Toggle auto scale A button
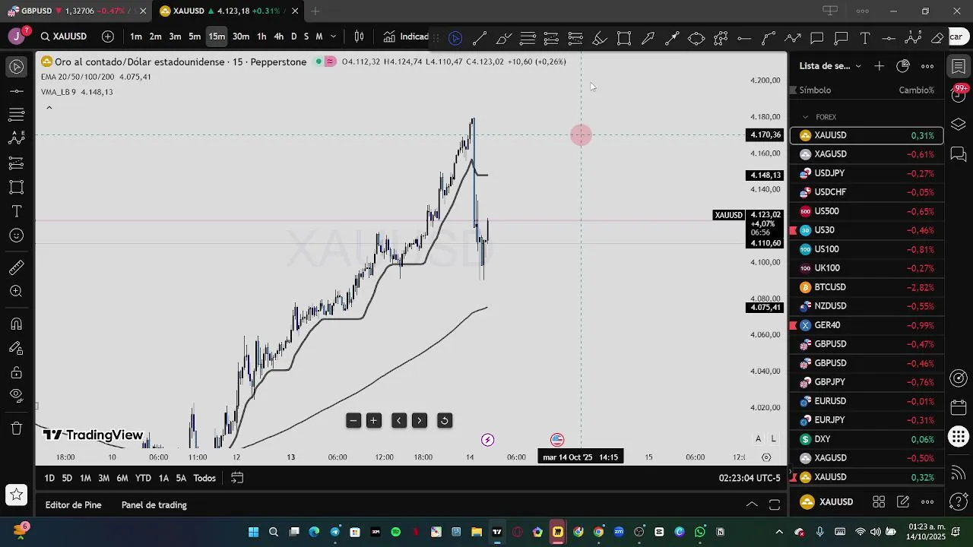 tap(758, 439)
